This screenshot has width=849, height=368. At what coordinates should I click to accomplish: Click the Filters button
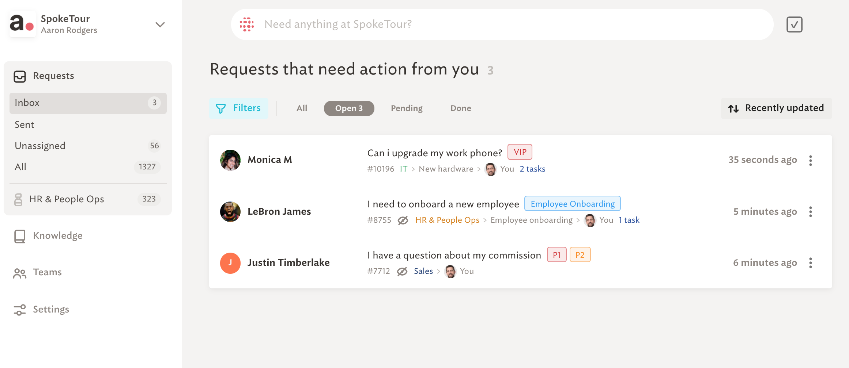pyautogui.click(x=238, y=108)
